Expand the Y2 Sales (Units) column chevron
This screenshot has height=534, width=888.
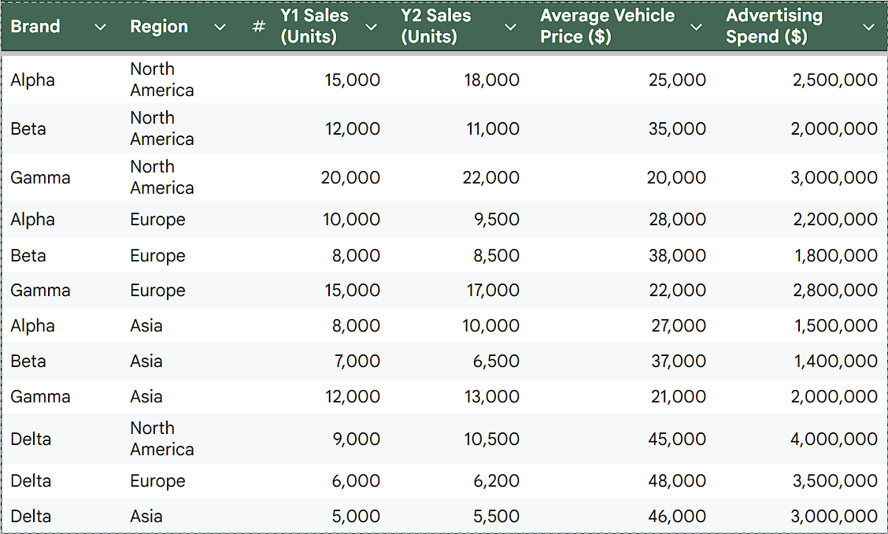[511, 27]
